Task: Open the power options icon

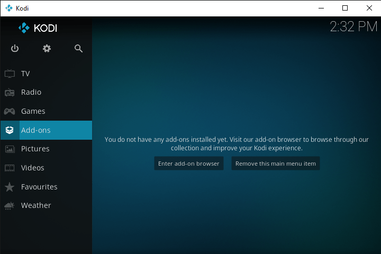Action: (x=15, y=48)
